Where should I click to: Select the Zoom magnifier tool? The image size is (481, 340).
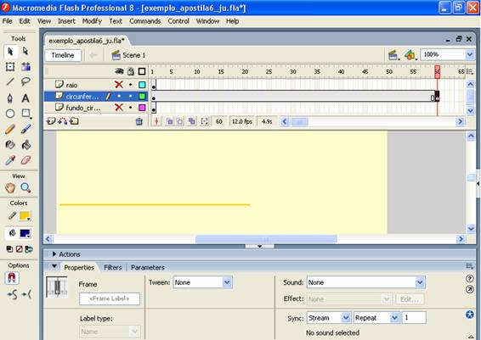(25, 187)
